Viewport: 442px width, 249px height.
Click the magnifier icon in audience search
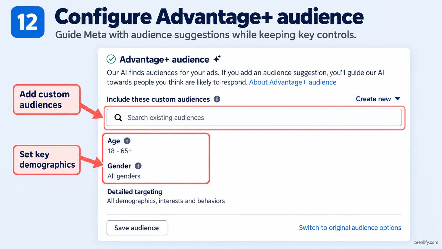click(118, 117)
